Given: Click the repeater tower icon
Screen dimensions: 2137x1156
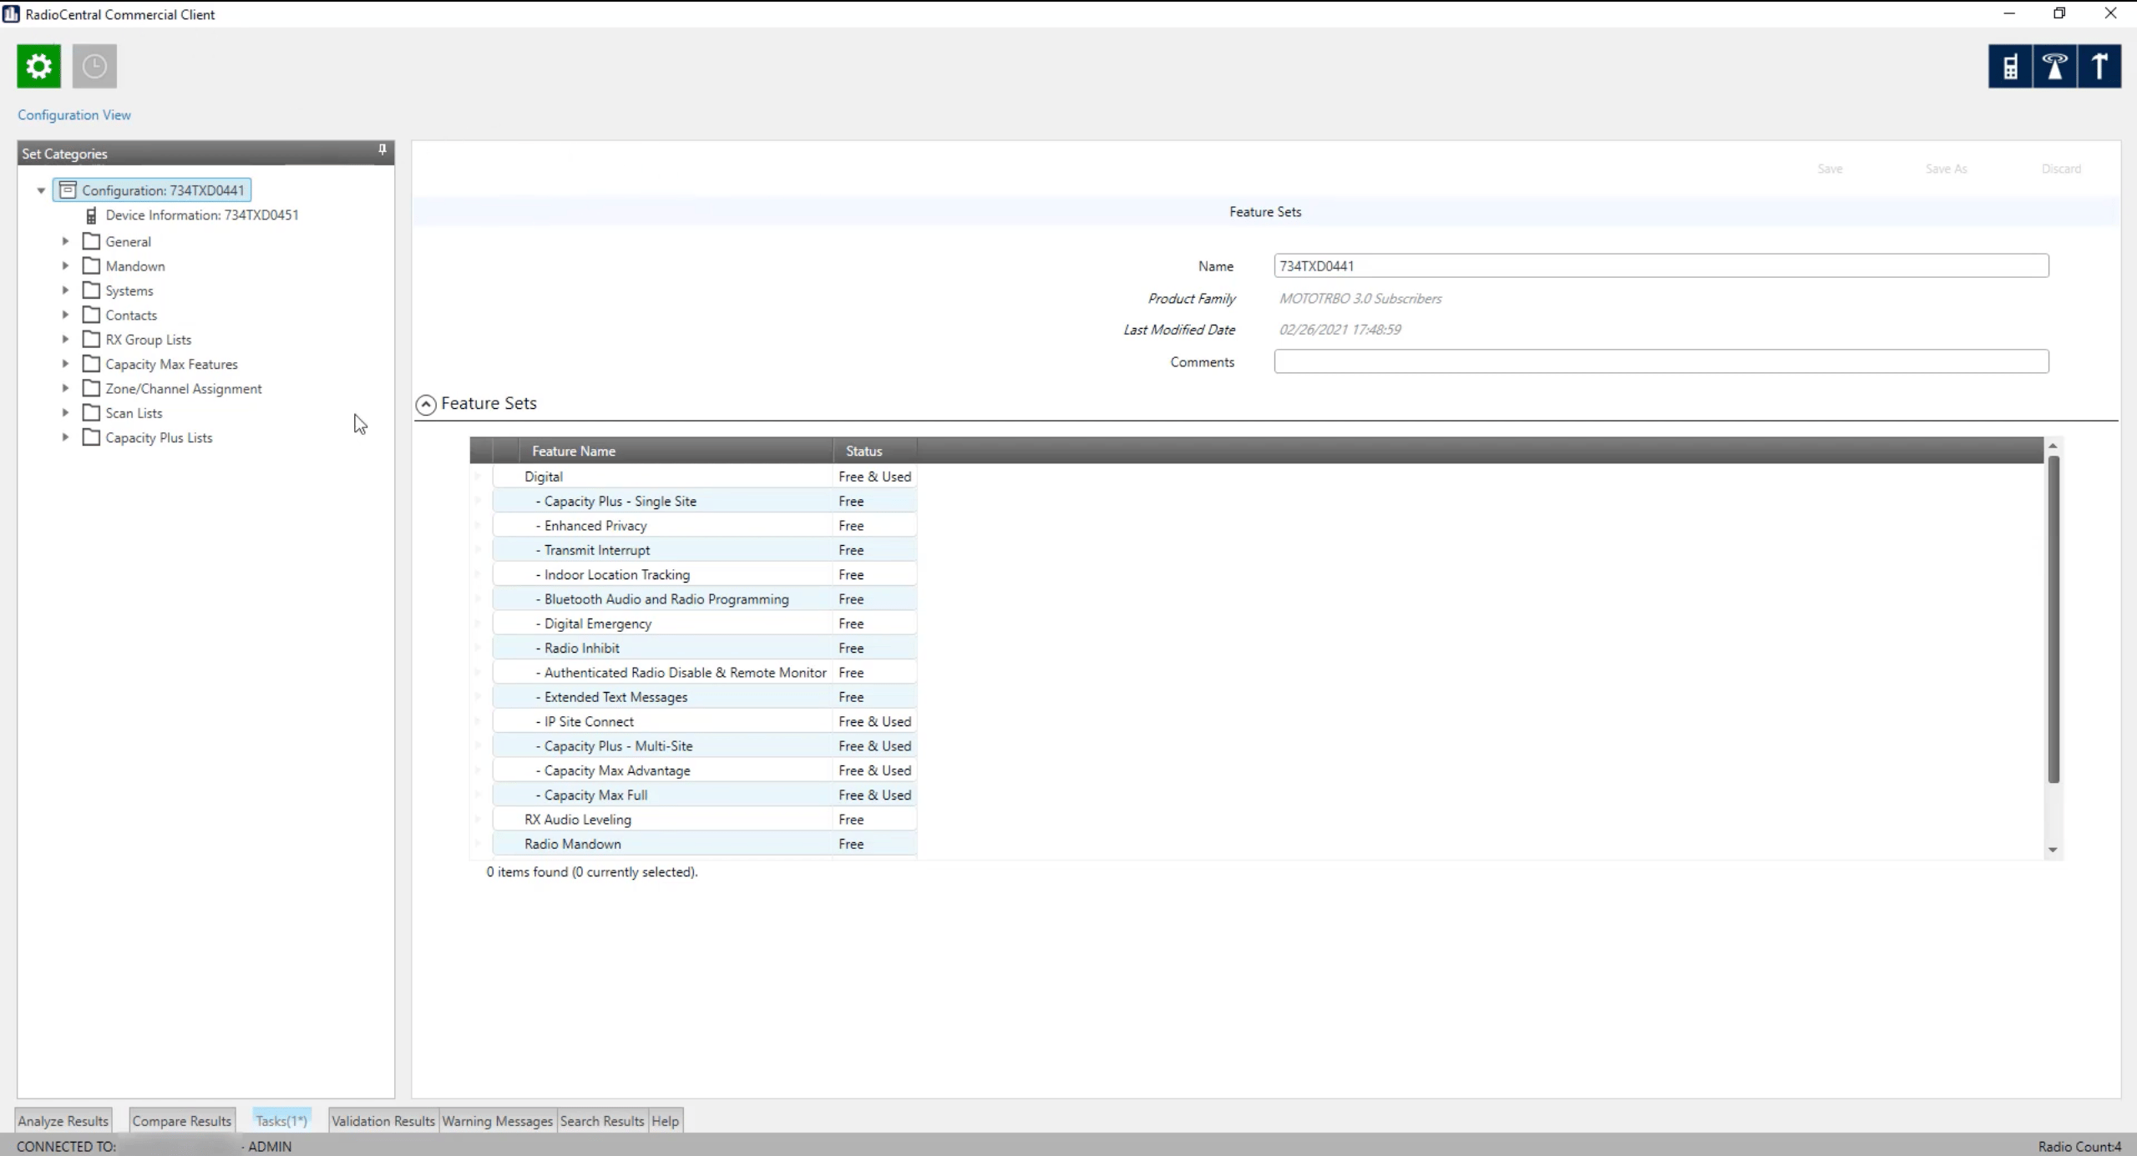Looking at the screenshot, I should (x=2054, y=66).
